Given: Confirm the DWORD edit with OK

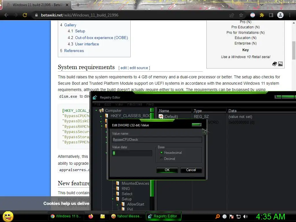Looking at the screenshot, I should [167, 170].
